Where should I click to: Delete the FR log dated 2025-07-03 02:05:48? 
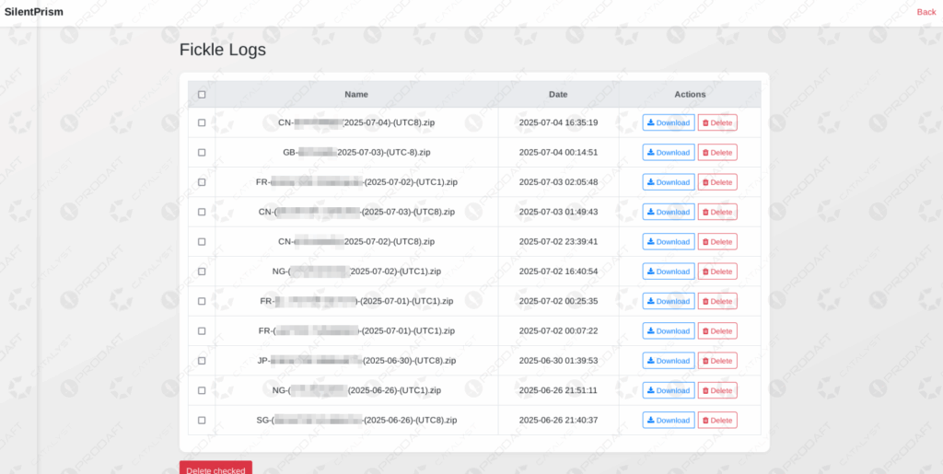[716, 182]
